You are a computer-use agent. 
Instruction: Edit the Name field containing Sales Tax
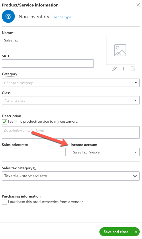(x=44, y=43)
